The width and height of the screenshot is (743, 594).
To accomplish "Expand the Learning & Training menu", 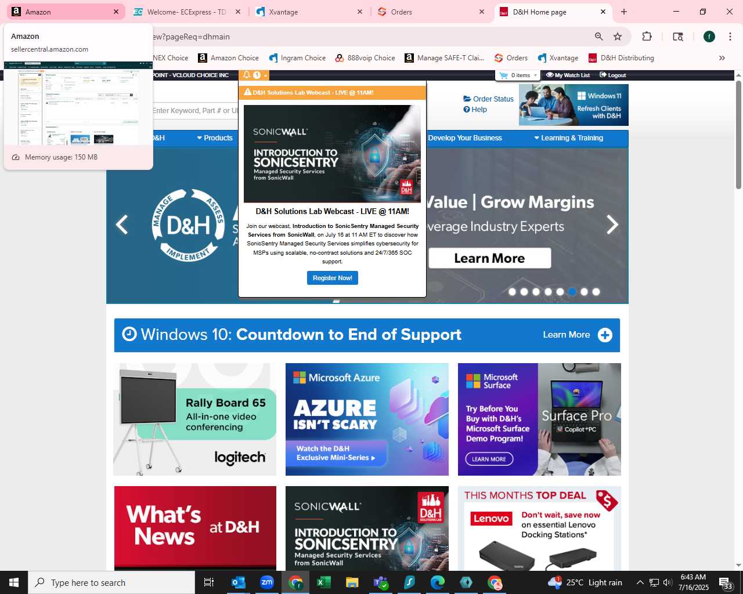I will coord(569,138).
